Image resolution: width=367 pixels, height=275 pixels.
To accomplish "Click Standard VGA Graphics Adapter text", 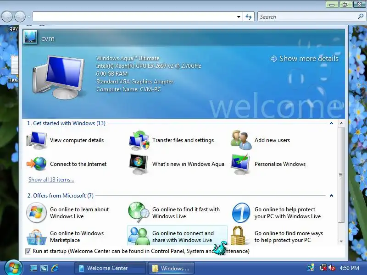I will point(134,82).
